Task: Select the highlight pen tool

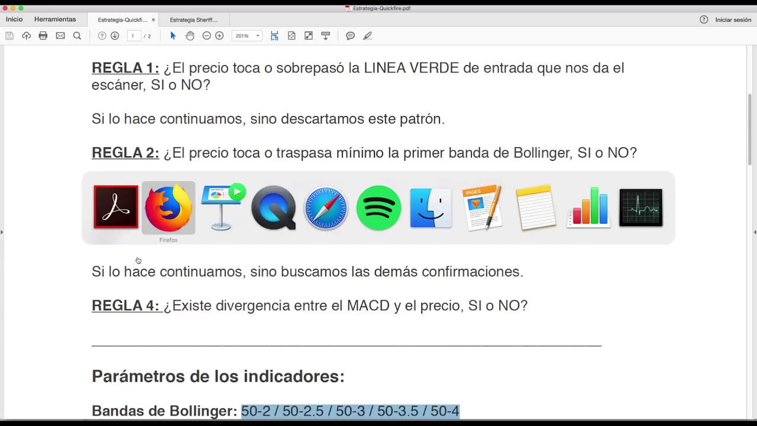Action: (x=367, y=36)
